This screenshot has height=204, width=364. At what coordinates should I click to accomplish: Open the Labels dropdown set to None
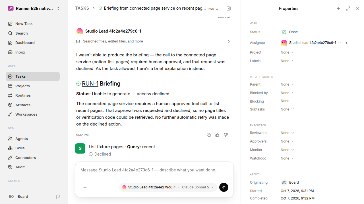point(287,61)
